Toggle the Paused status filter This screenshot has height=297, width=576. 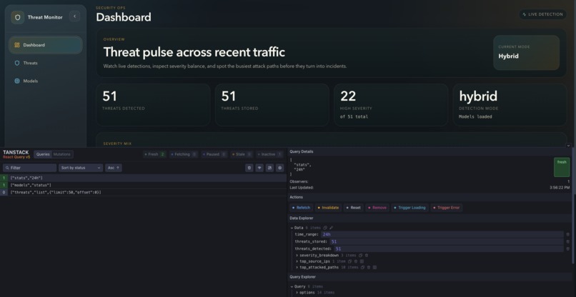pos(214,154)
